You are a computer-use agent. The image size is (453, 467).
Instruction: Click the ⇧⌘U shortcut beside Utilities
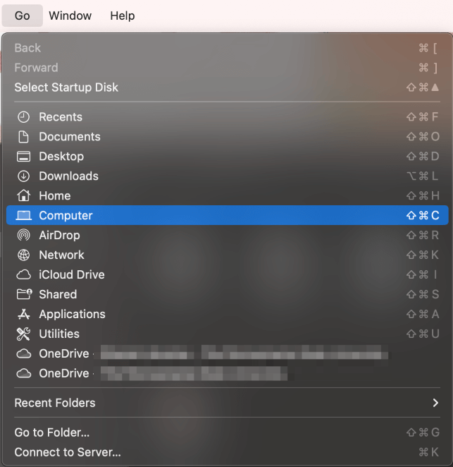(x=423, y=334)
